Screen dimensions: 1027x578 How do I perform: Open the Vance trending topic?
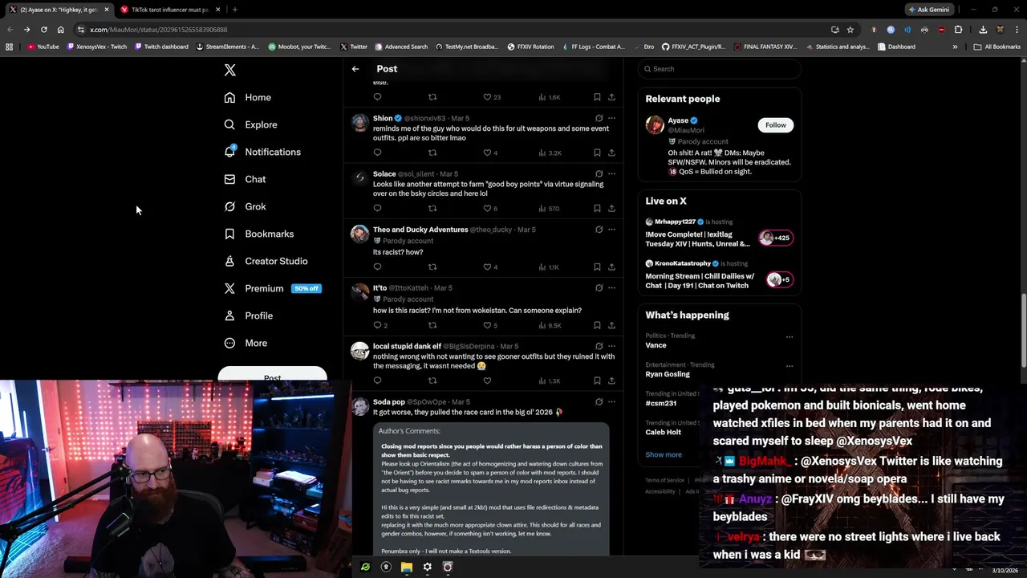pos(656,345)
